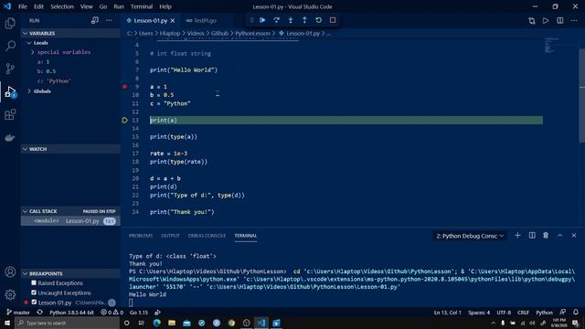Maximize the terminal panel size
The image size is (585, 329).
(x=560, y=236)
